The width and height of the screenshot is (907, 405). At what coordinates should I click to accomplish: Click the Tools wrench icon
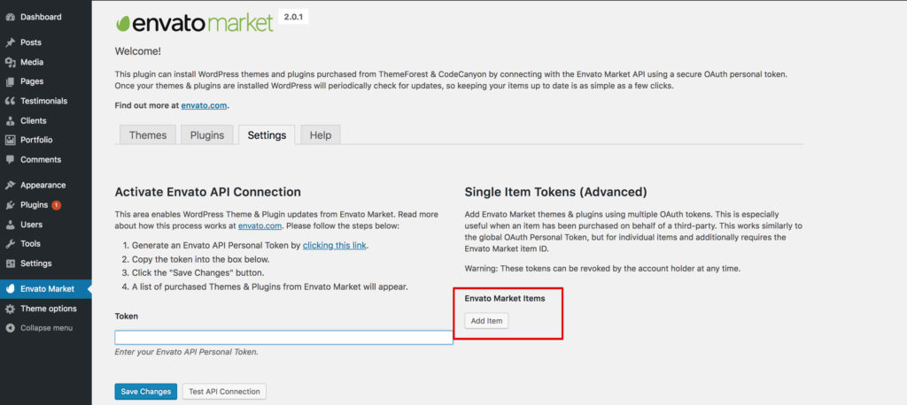tap(10, 244)
